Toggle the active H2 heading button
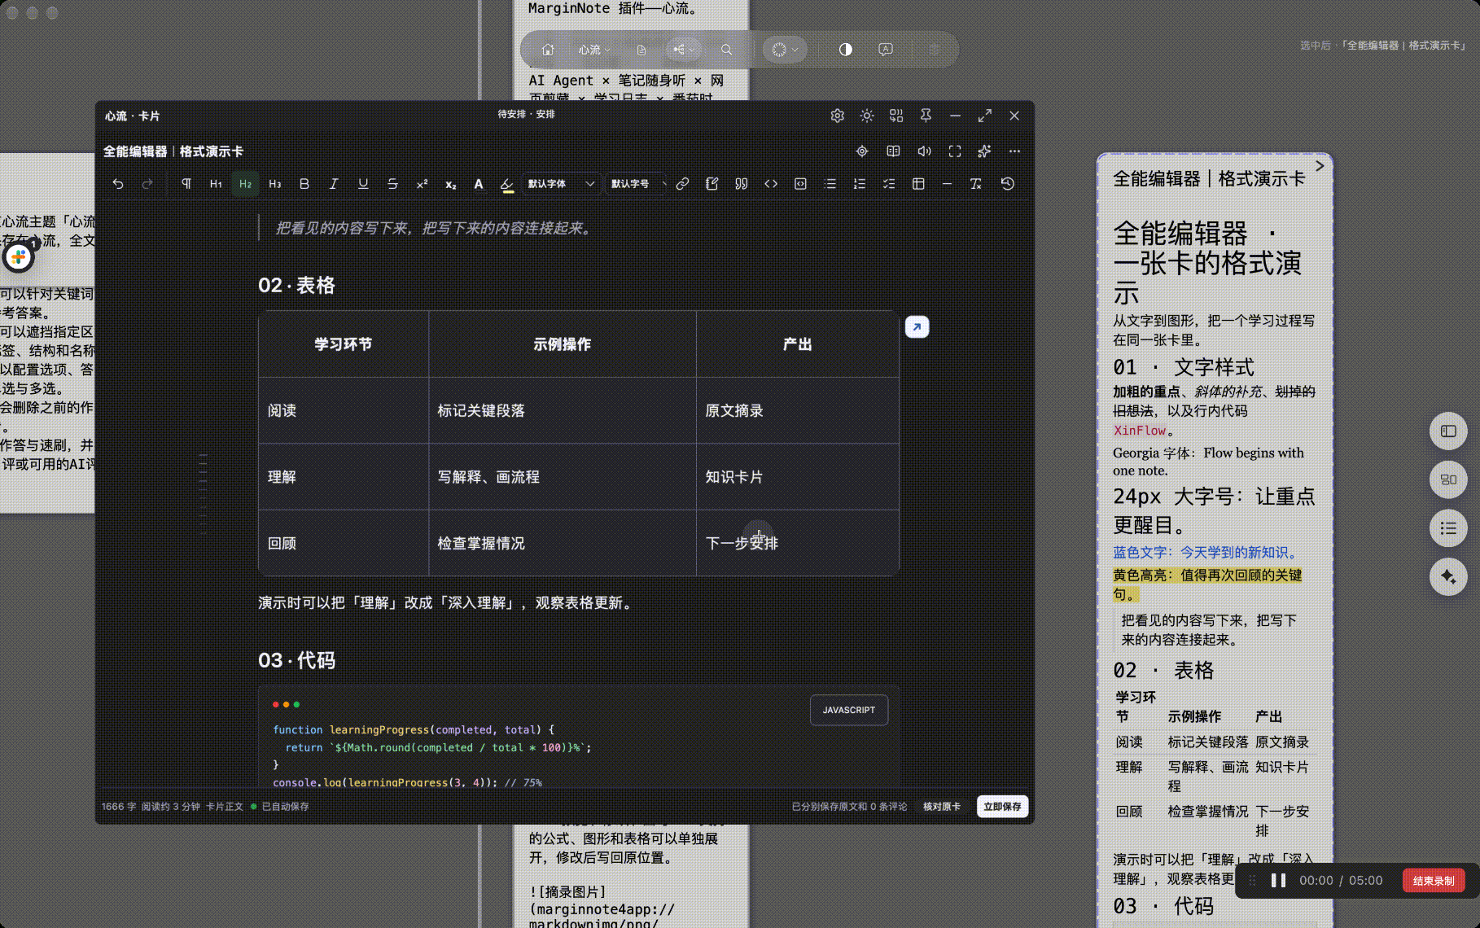The height and width of the screenshot is (928, 1480). [x=245, y=184]
